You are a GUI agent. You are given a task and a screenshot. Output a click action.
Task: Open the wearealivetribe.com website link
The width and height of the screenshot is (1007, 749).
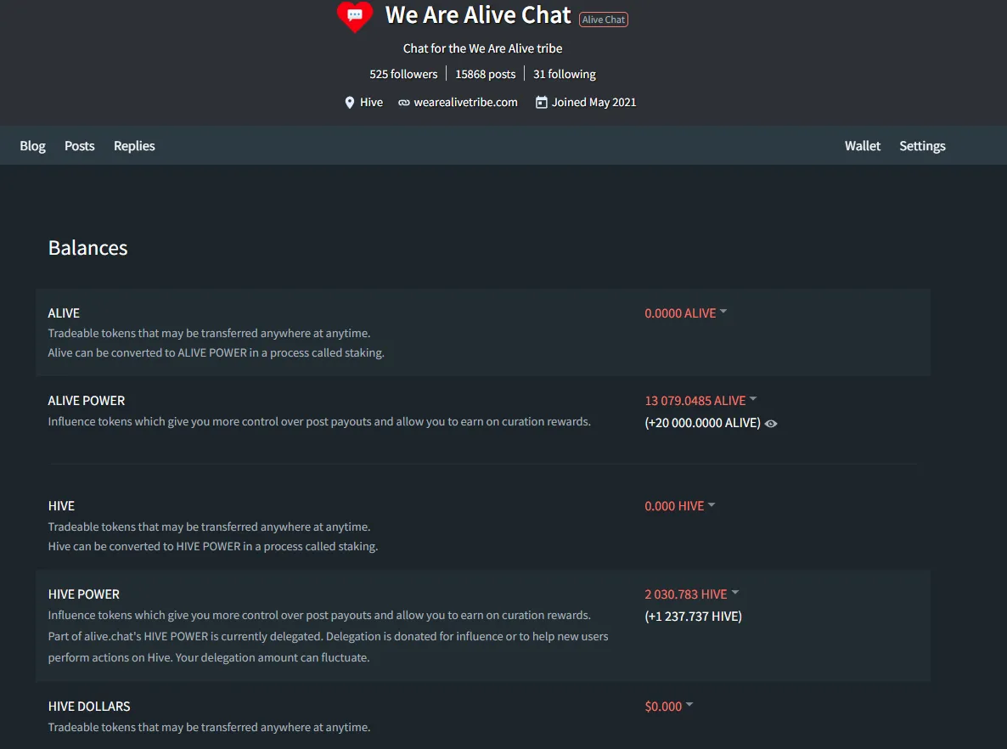pos(465,102)
